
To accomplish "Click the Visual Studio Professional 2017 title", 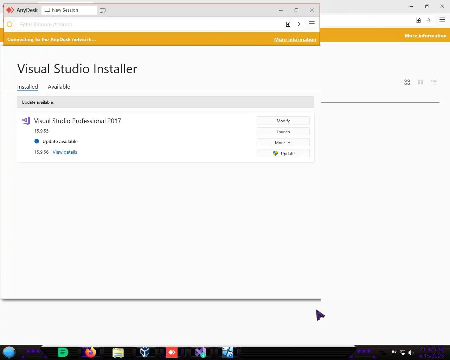I will [77, 121].
